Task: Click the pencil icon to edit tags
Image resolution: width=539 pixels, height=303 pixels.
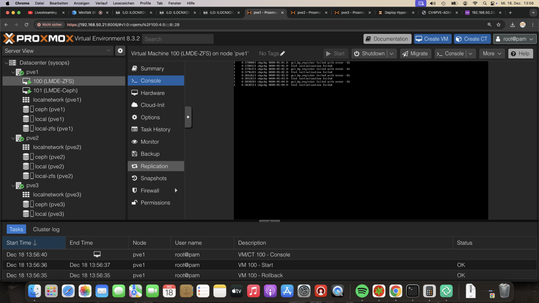Action: point(282,54)
